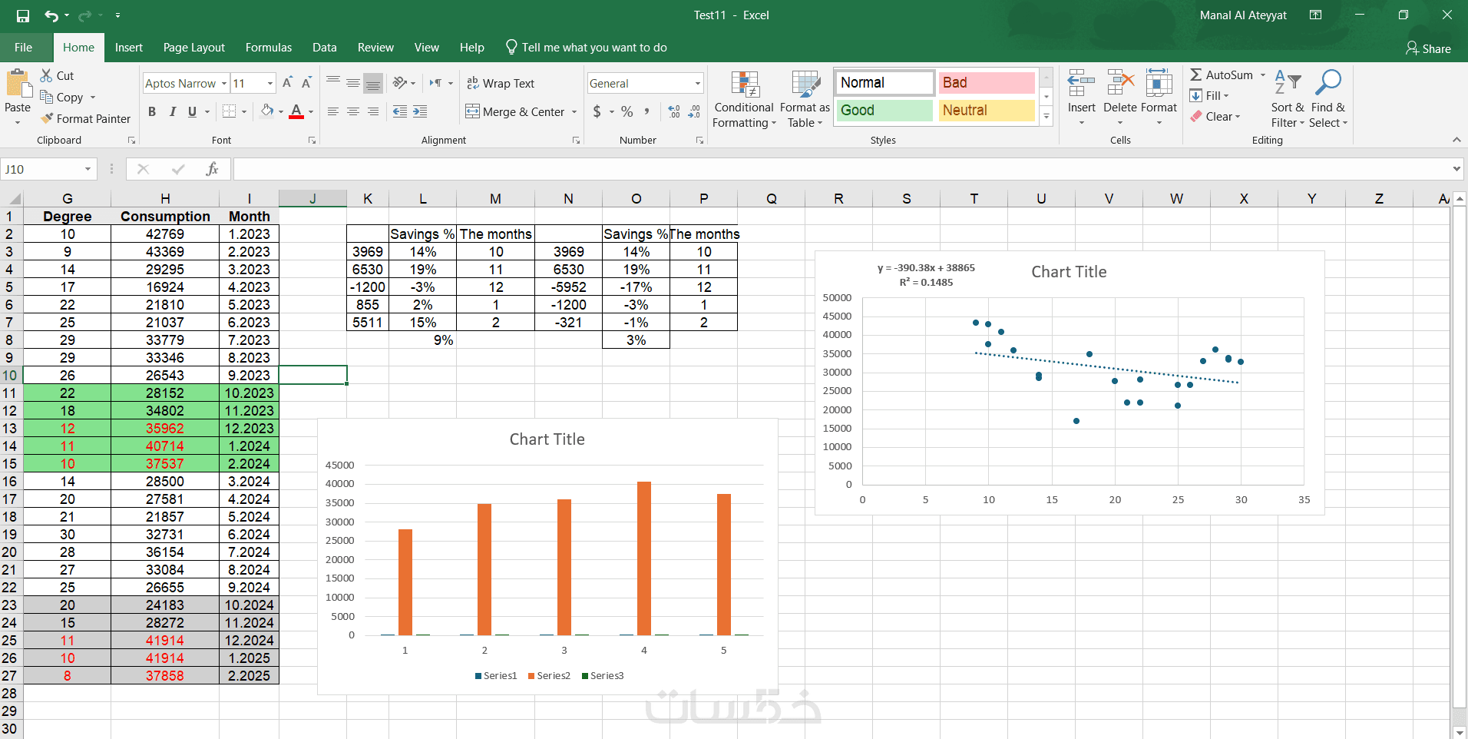Toggle Bold formatting
Image resolution: width=1468 pixels, height=739 pixels.
tap(152, 111)
